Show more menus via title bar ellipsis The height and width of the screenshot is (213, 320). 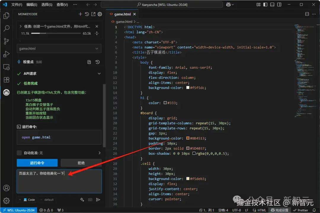(75, 4)
